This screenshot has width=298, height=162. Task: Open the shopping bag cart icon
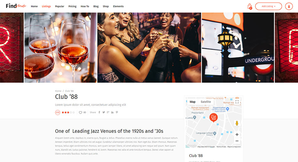tap(250, 7)
